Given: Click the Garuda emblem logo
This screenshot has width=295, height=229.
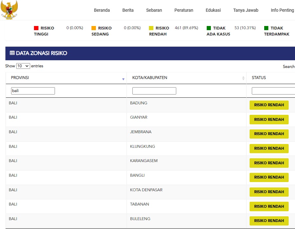Looking at the screenshot, I should click(x=9, y=10).
